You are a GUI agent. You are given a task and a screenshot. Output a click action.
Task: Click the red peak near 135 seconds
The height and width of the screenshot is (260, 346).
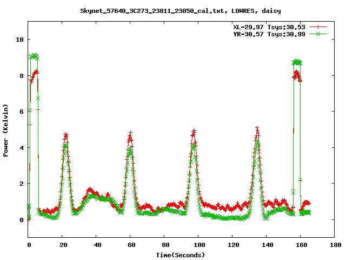click(x=257, y=128)
